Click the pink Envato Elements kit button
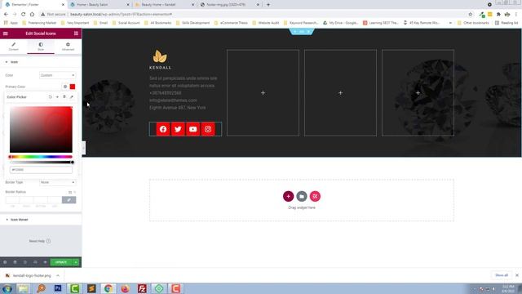The width and height of the screenshot is (522, 294). coord(315,196)
